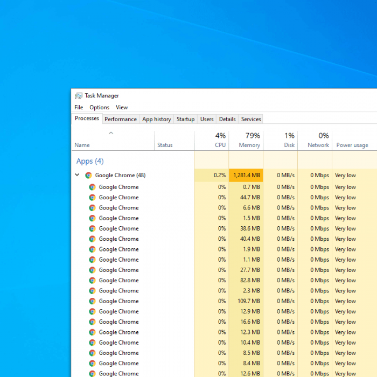This screenshot has height=377, width=377.
Task: Sort processes by Memory column header
Action: pyautogui.click(x=246, y=140)
